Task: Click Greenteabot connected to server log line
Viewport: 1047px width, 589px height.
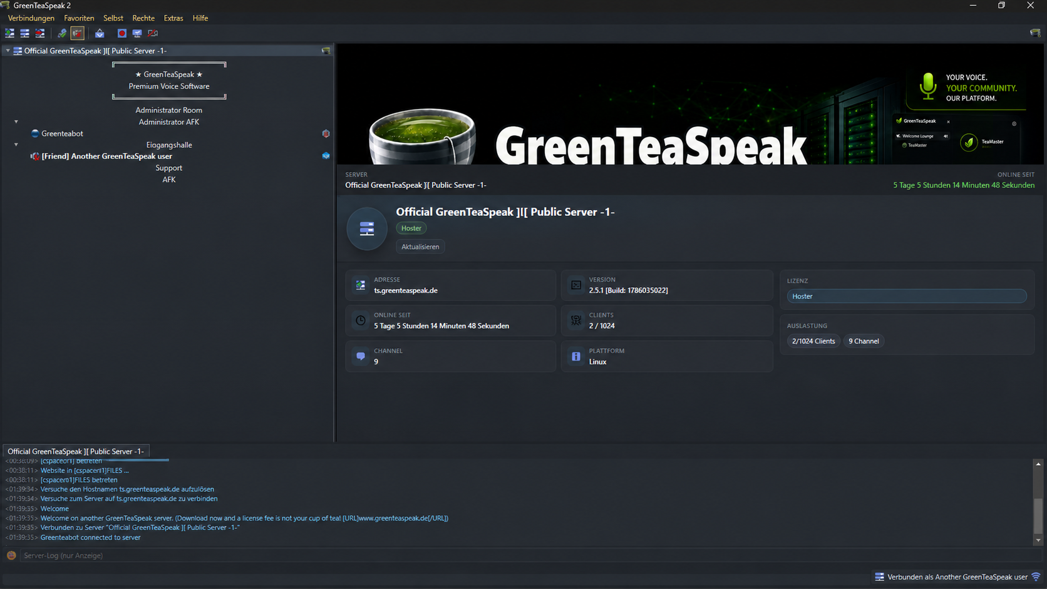Action: pyautogui.click(x=91, y=538)
